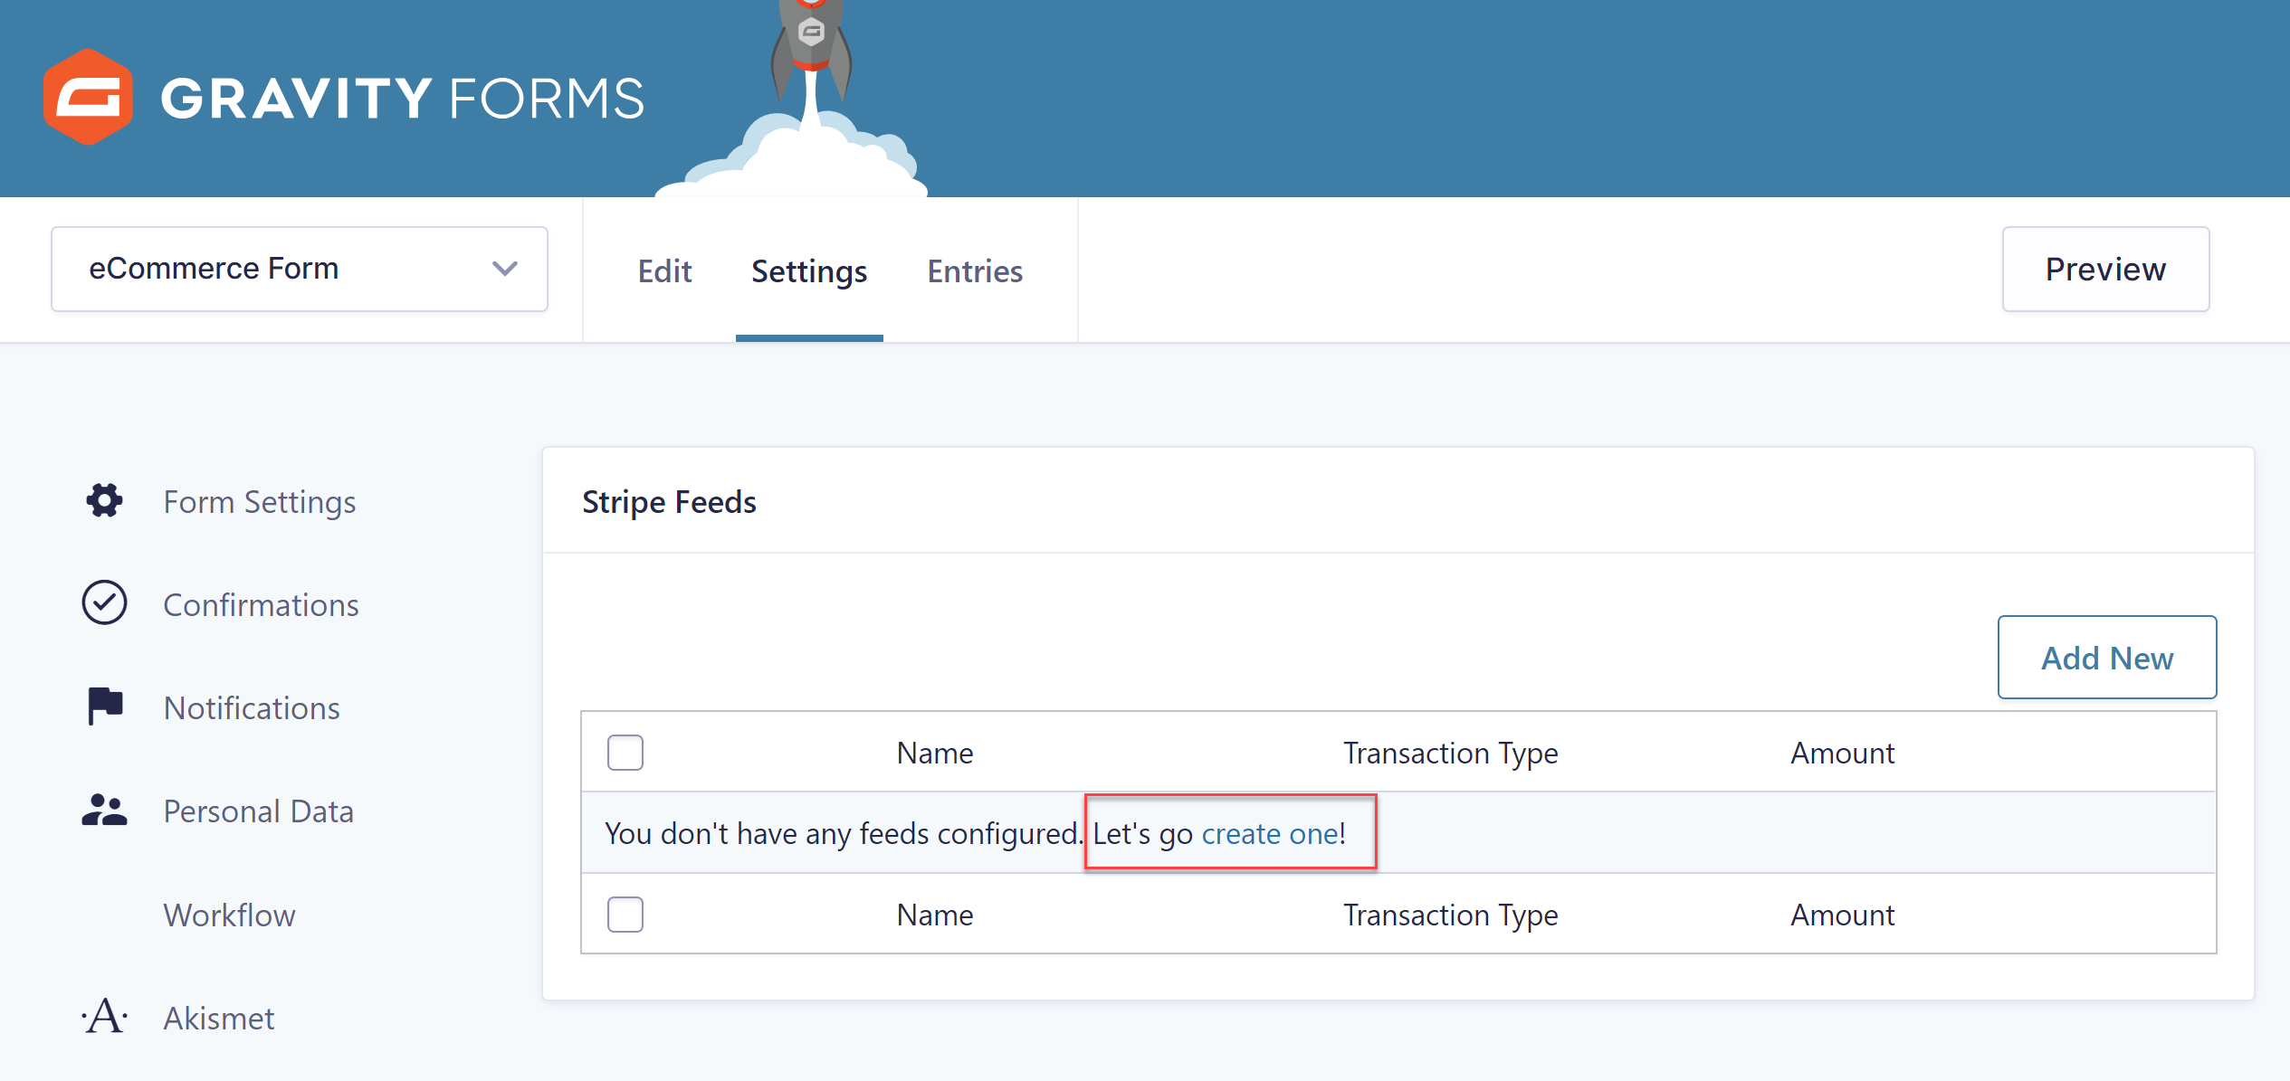Open the eCommerce Form switcher dropdown

coord(300,269)
